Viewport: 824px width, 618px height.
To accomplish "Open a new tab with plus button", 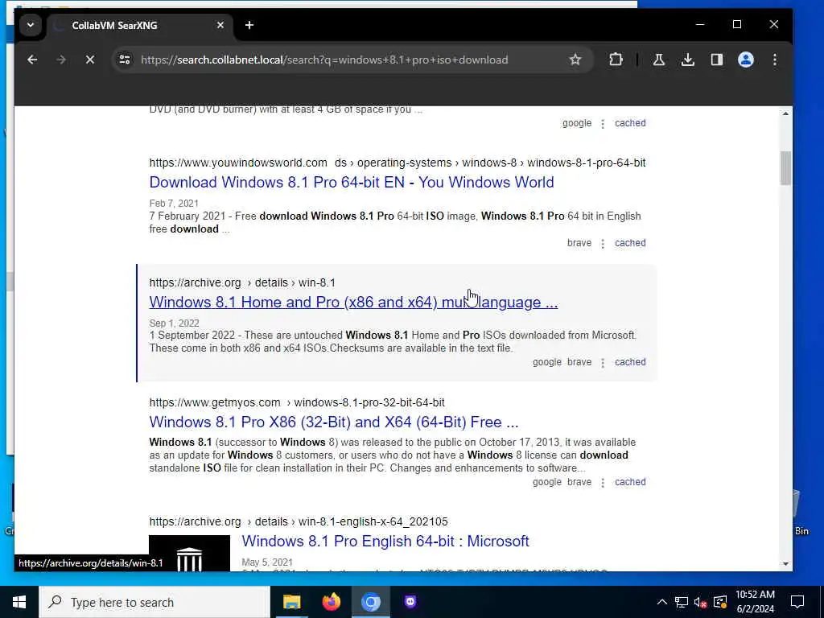I will coord(249,25).
